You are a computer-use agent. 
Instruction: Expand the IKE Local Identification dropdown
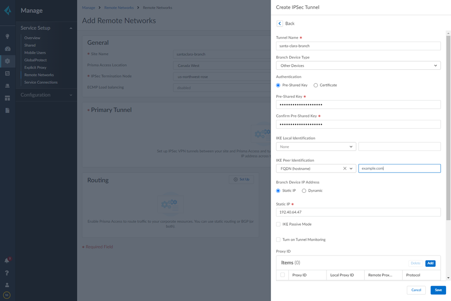click(316, 146)
